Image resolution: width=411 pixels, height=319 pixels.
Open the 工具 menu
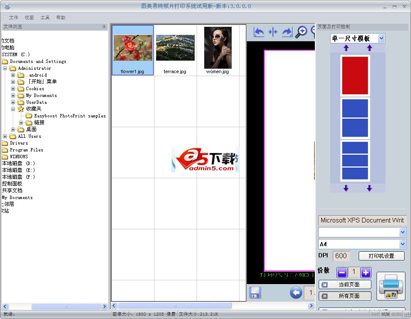click(x=45, y=17)
